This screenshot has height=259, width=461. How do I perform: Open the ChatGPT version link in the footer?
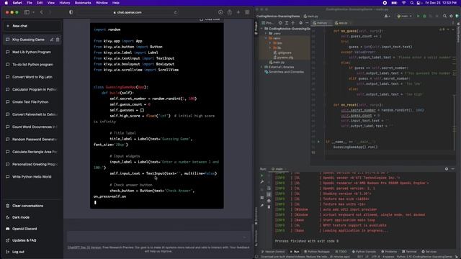pyautogui.click(x=84, y=247)
